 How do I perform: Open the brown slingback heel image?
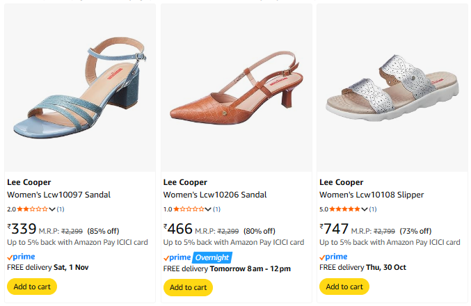235,87
